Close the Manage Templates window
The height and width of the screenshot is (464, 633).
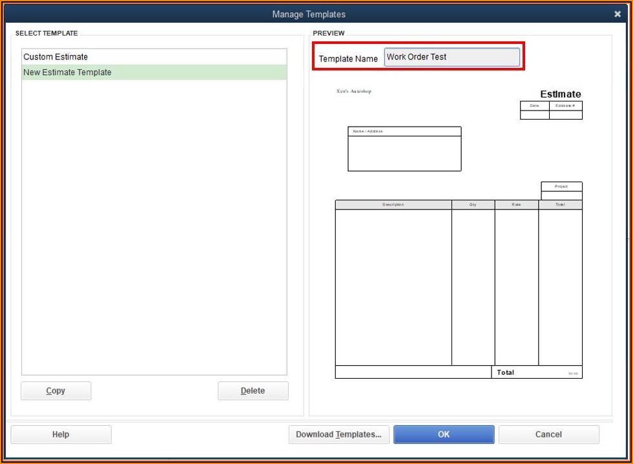coord(617,13)
